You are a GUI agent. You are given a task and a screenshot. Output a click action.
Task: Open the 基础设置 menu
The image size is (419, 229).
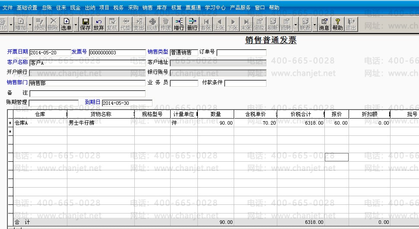27,8
